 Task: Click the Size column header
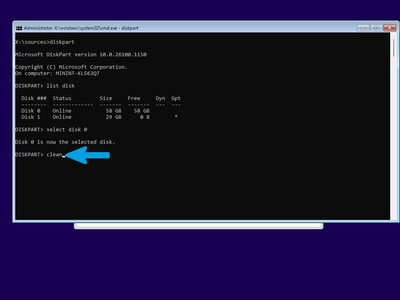[x=105, y=98]
